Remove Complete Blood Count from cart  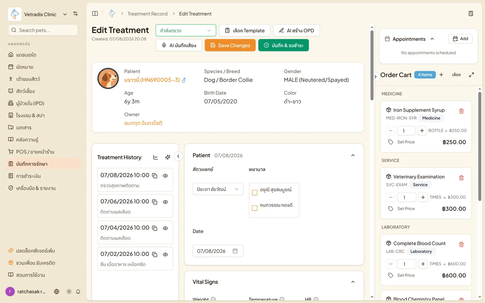pyautogui.click(x=461, y=244)
